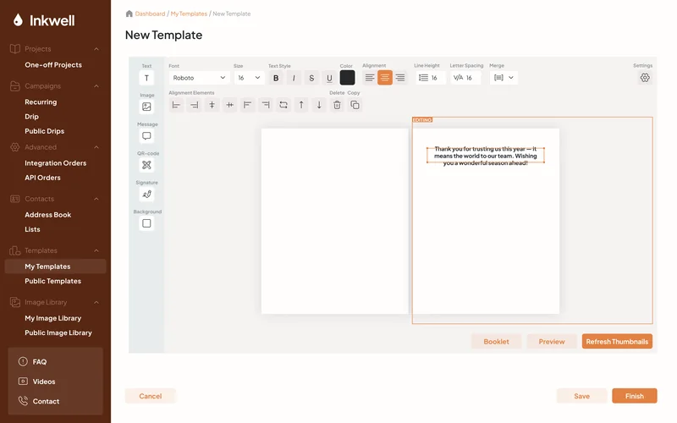Screen dimensions: 677x423
Task: Add an image with Image tool
Action: coord(146,107)
